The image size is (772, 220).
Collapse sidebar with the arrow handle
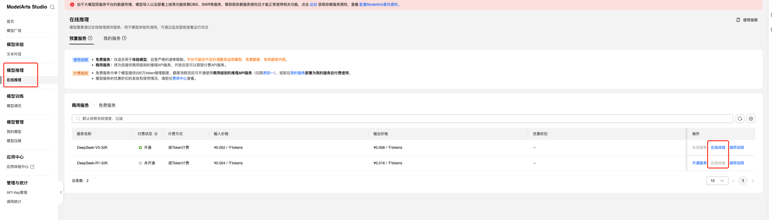coord(61,192)
